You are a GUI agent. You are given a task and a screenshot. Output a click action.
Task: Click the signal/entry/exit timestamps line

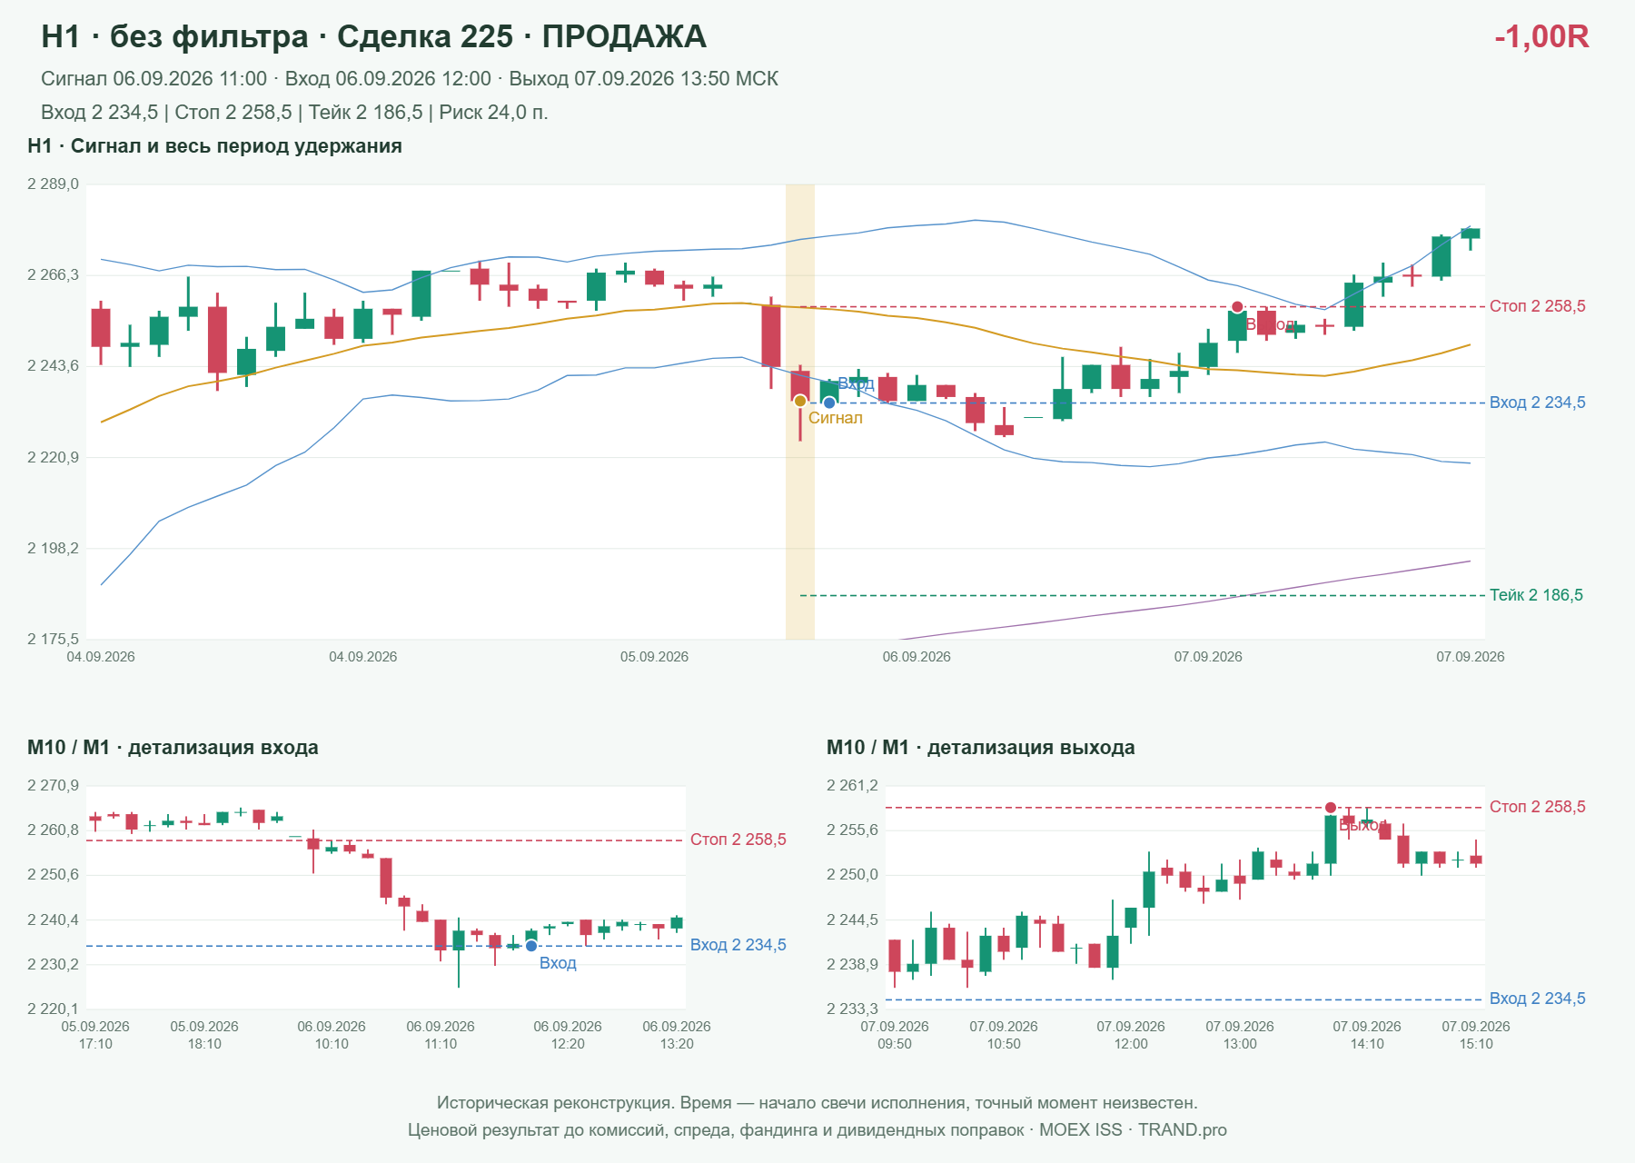(410, 79)
